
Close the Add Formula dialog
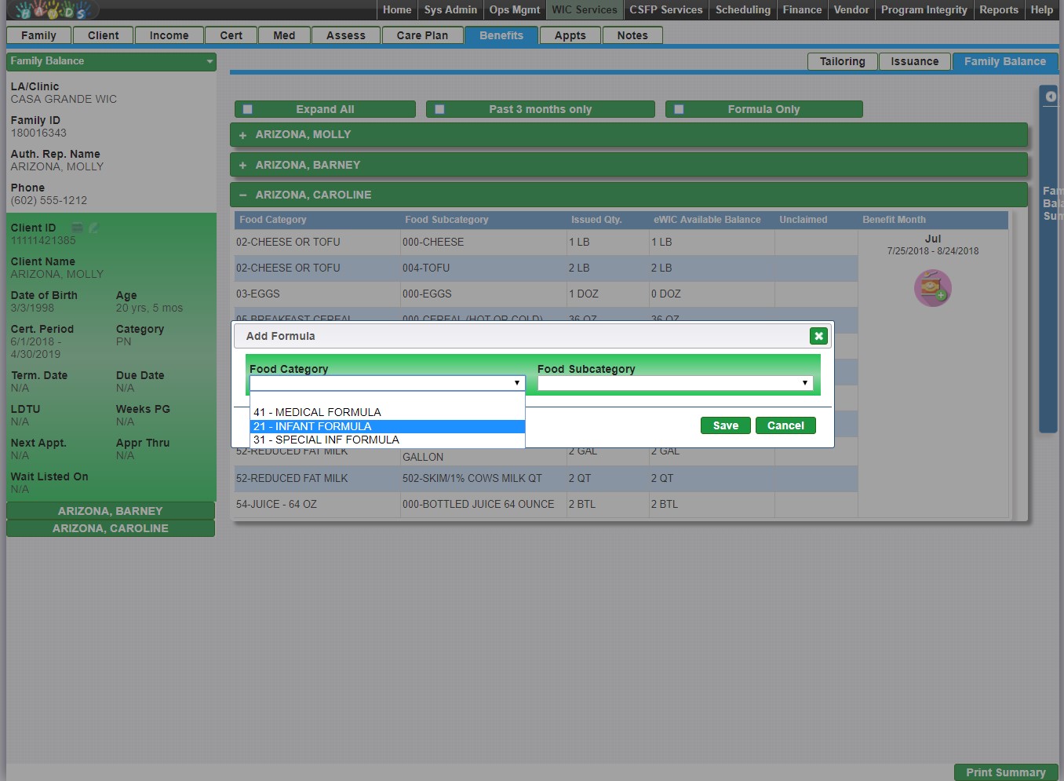pyautogui.click(x=818, y=336)
